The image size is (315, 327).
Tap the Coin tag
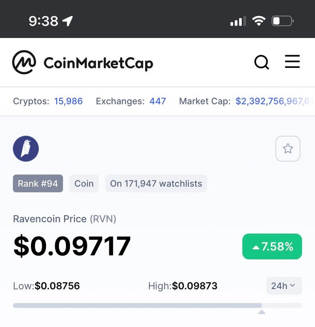pyautogui.click(x=84, y=184)
